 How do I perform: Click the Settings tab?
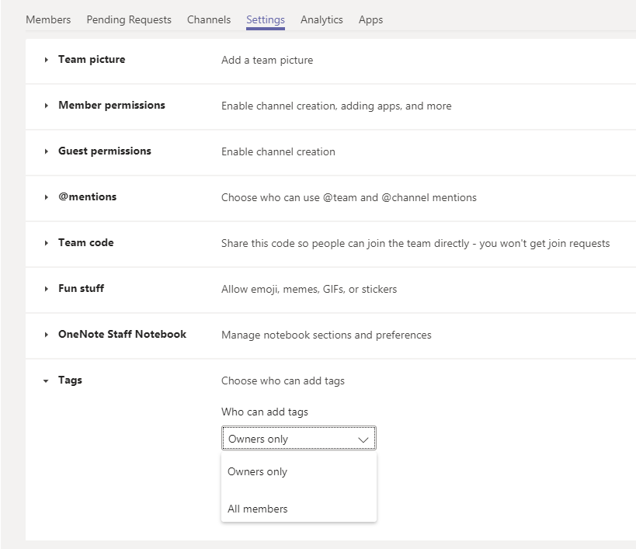(x=266, y=20)
